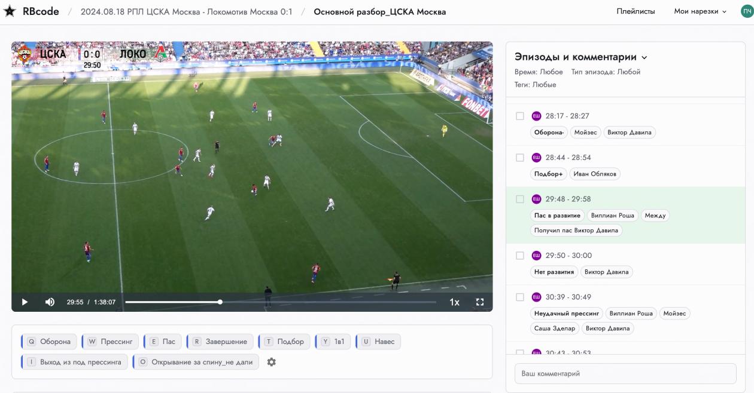Check the 30:39 - 30:49 episode checkbox
The width and height of the screenshot is (754, 393).
tap(520, 297)
